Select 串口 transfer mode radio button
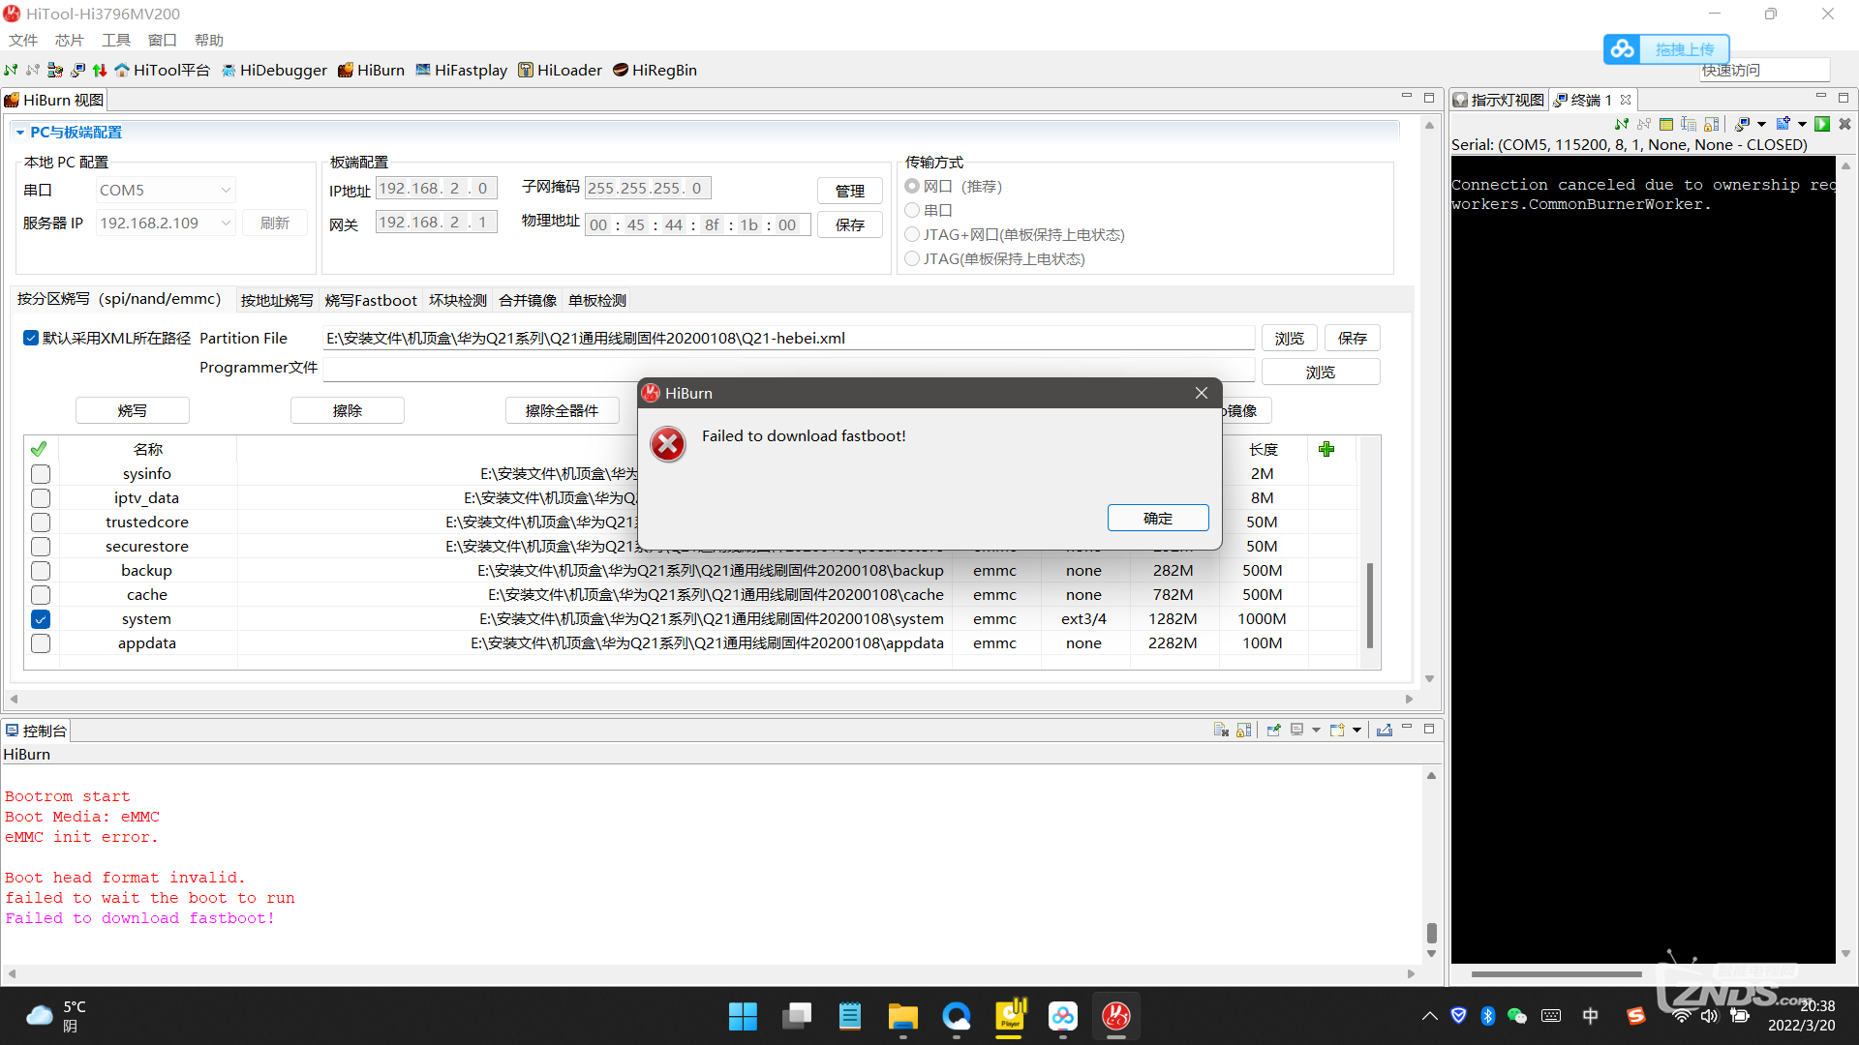 tap(912, 210)
